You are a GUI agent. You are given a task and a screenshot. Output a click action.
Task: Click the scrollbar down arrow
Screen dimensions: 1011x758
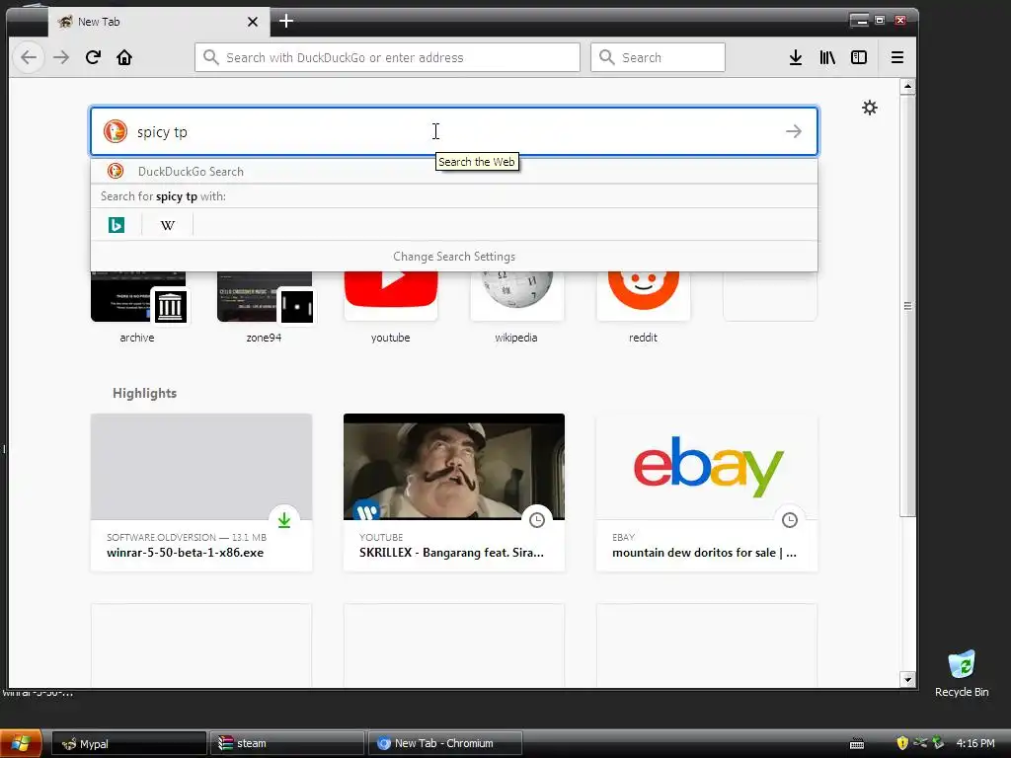(x=908, y=679)
